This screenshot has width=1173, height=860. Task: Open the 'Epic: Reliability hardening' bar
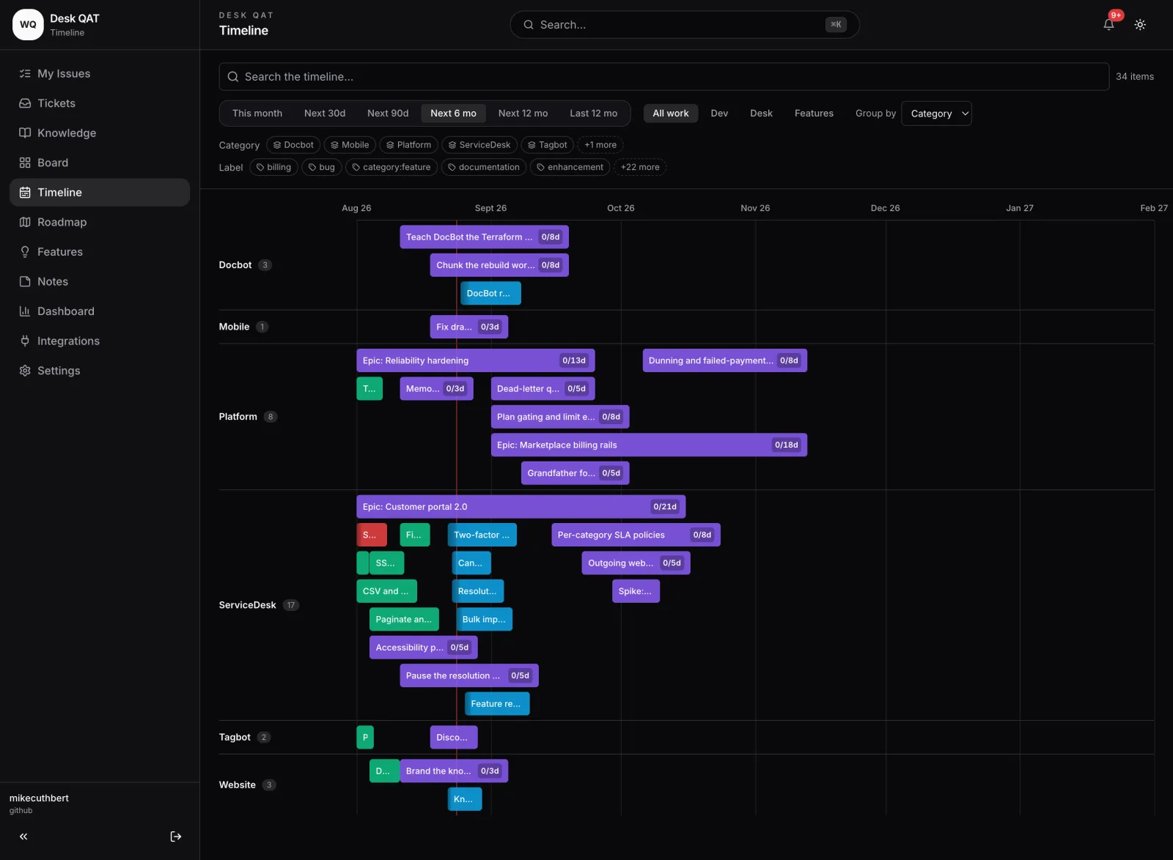[x=475, y=360]
